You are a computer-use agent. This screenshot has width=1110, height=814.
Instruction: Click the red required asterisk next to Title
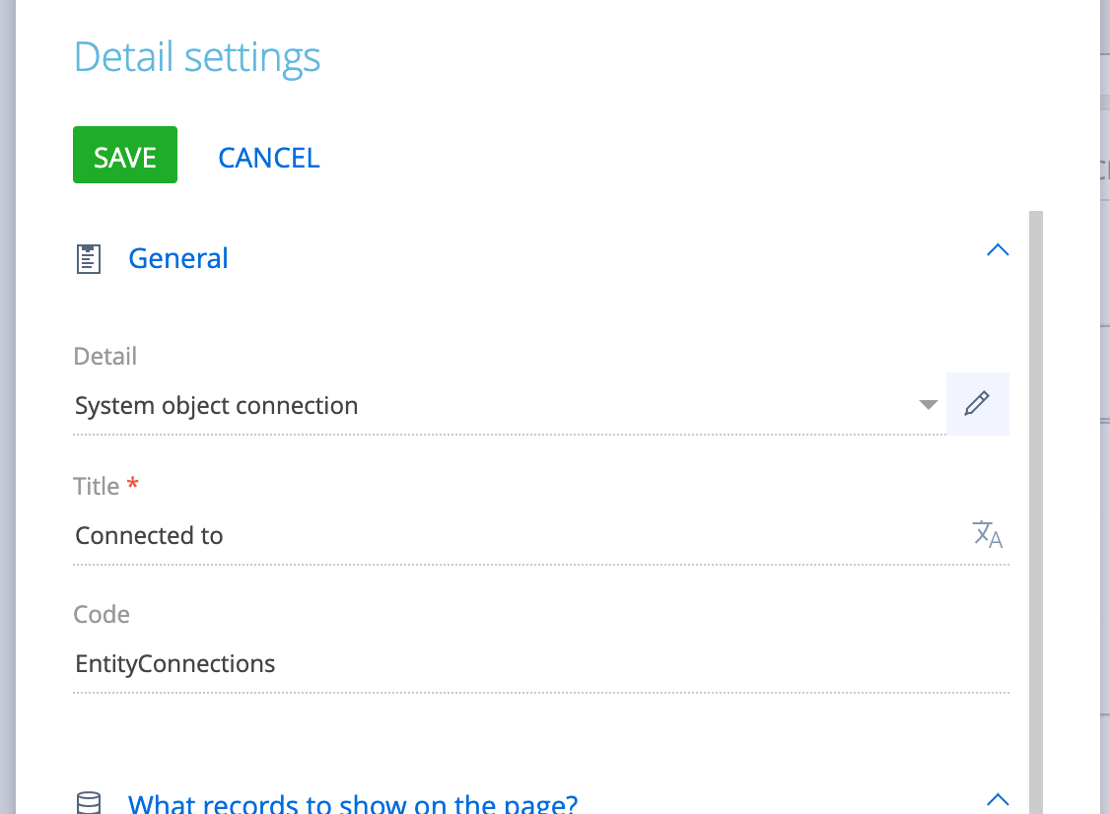[x=132, y=484]
